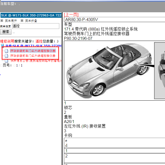
Task: Open second 拆除安装前车门红外线遥控接收器 result
Action: 33,56
